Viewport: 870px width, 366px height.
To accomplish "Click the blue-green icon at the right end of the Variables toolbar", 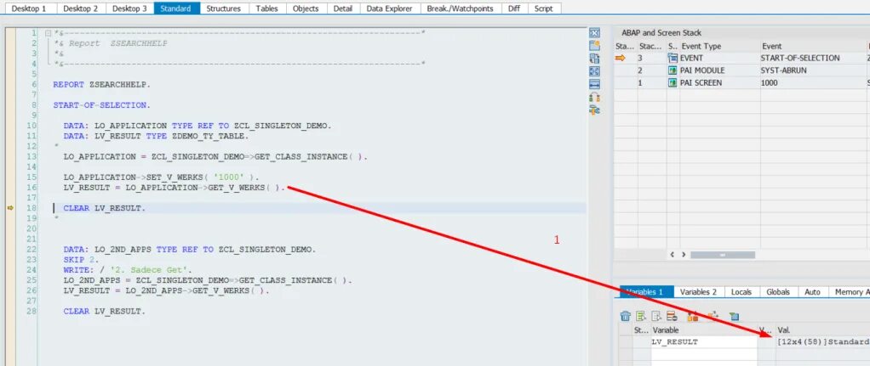I will [x=734, y=316].
